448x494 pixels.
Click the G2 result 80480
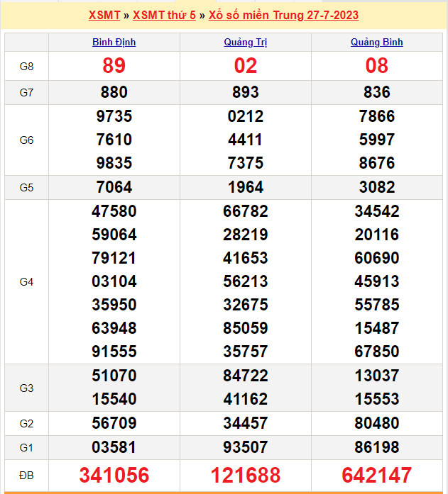[376, 423]
